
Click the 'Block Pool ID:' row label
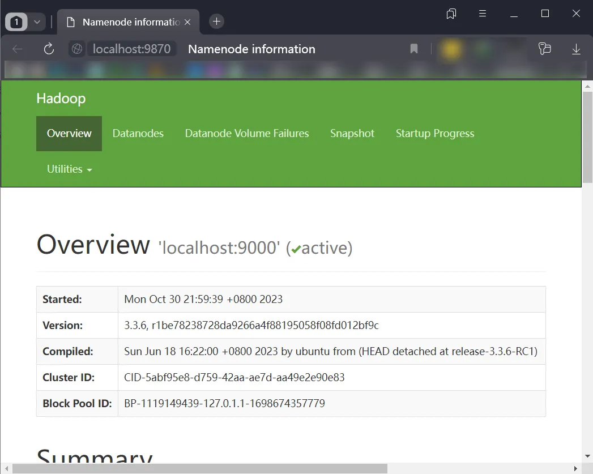click(78, 404)
